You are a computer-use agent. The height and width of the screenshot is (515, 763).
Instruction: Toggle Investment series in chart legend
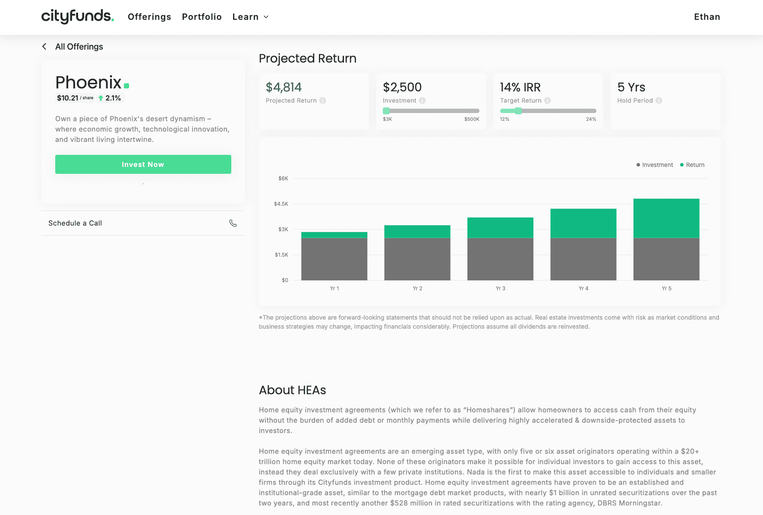coord(654,165)
